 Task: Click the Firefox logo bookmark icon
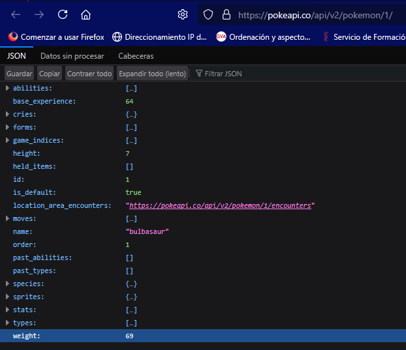pos(13,36)
